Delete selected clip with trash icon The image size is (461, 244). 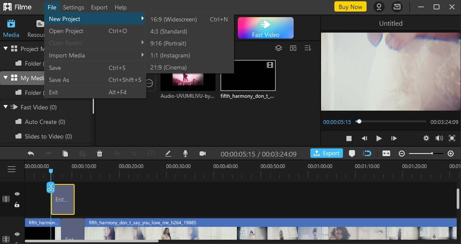100,154
